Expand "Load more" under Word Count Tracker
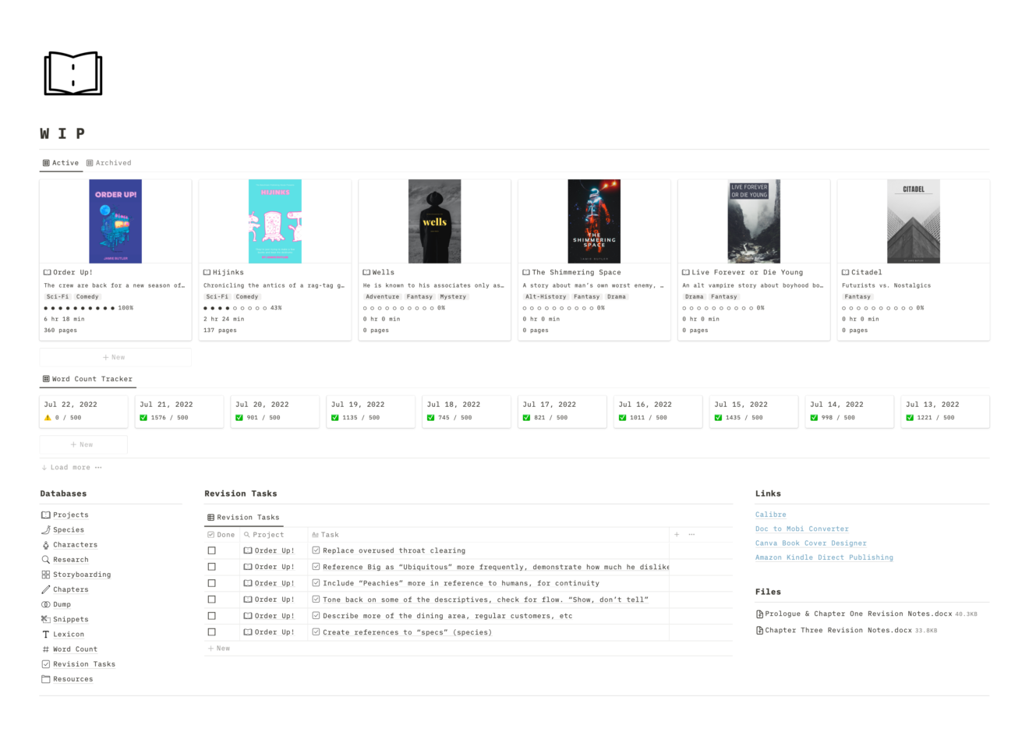The height and width of the screenshot is (750, 1029). pos(72,467)
